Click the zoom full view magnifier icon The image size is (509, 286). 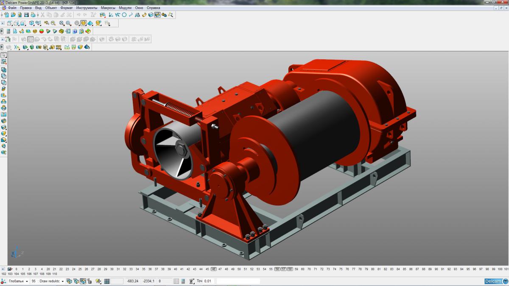click(62, 23)
